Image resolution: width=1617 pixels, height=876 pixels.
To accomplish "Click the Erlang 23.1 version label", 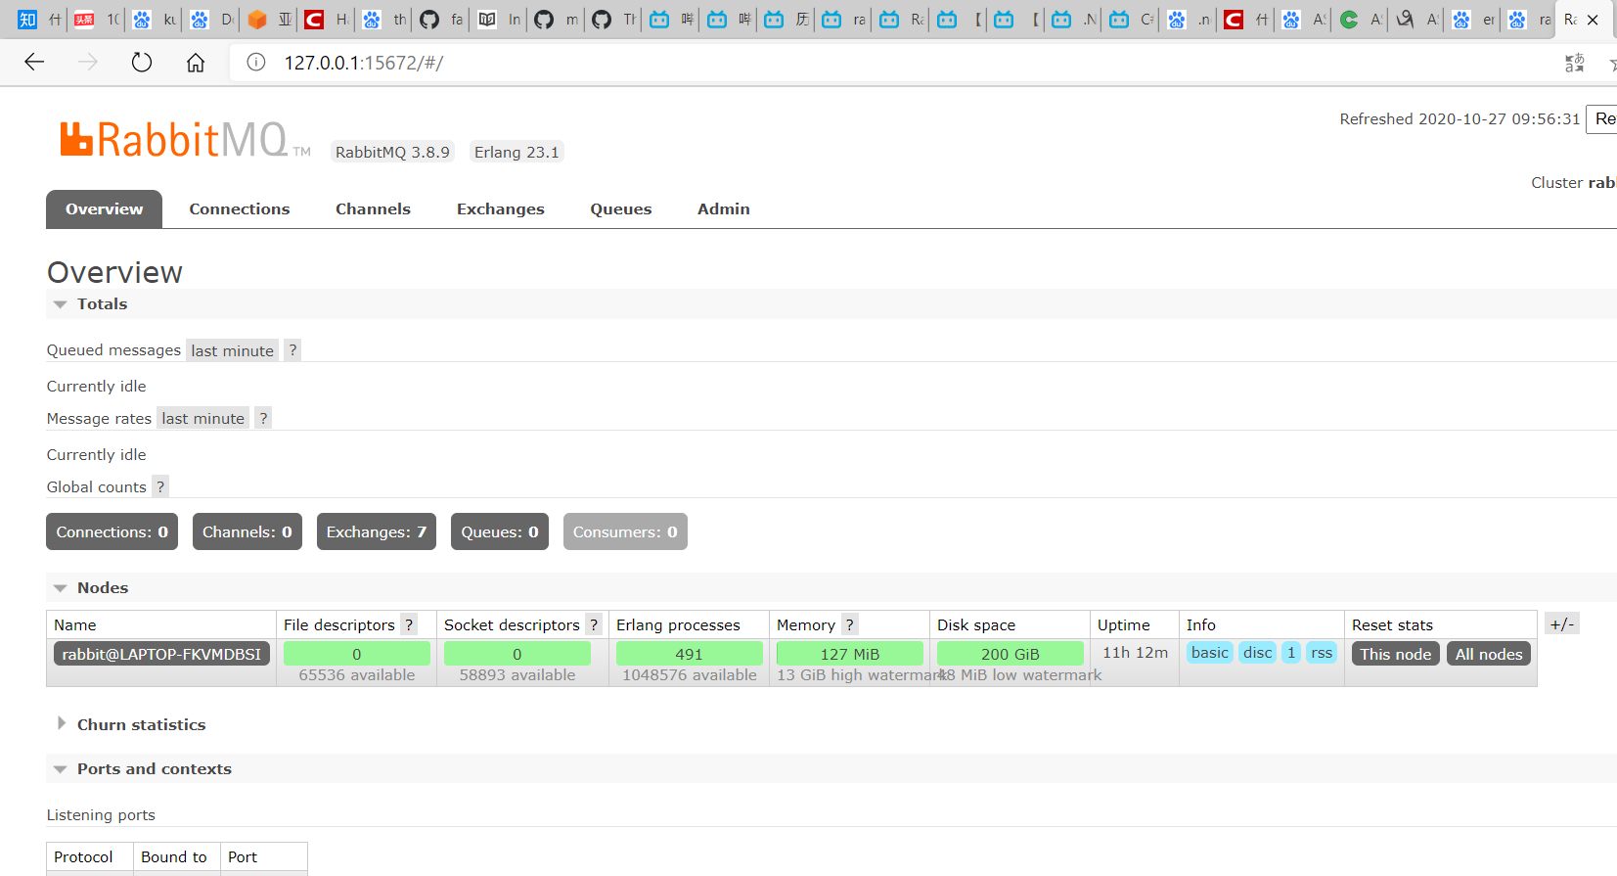I will tap(517, 152).
